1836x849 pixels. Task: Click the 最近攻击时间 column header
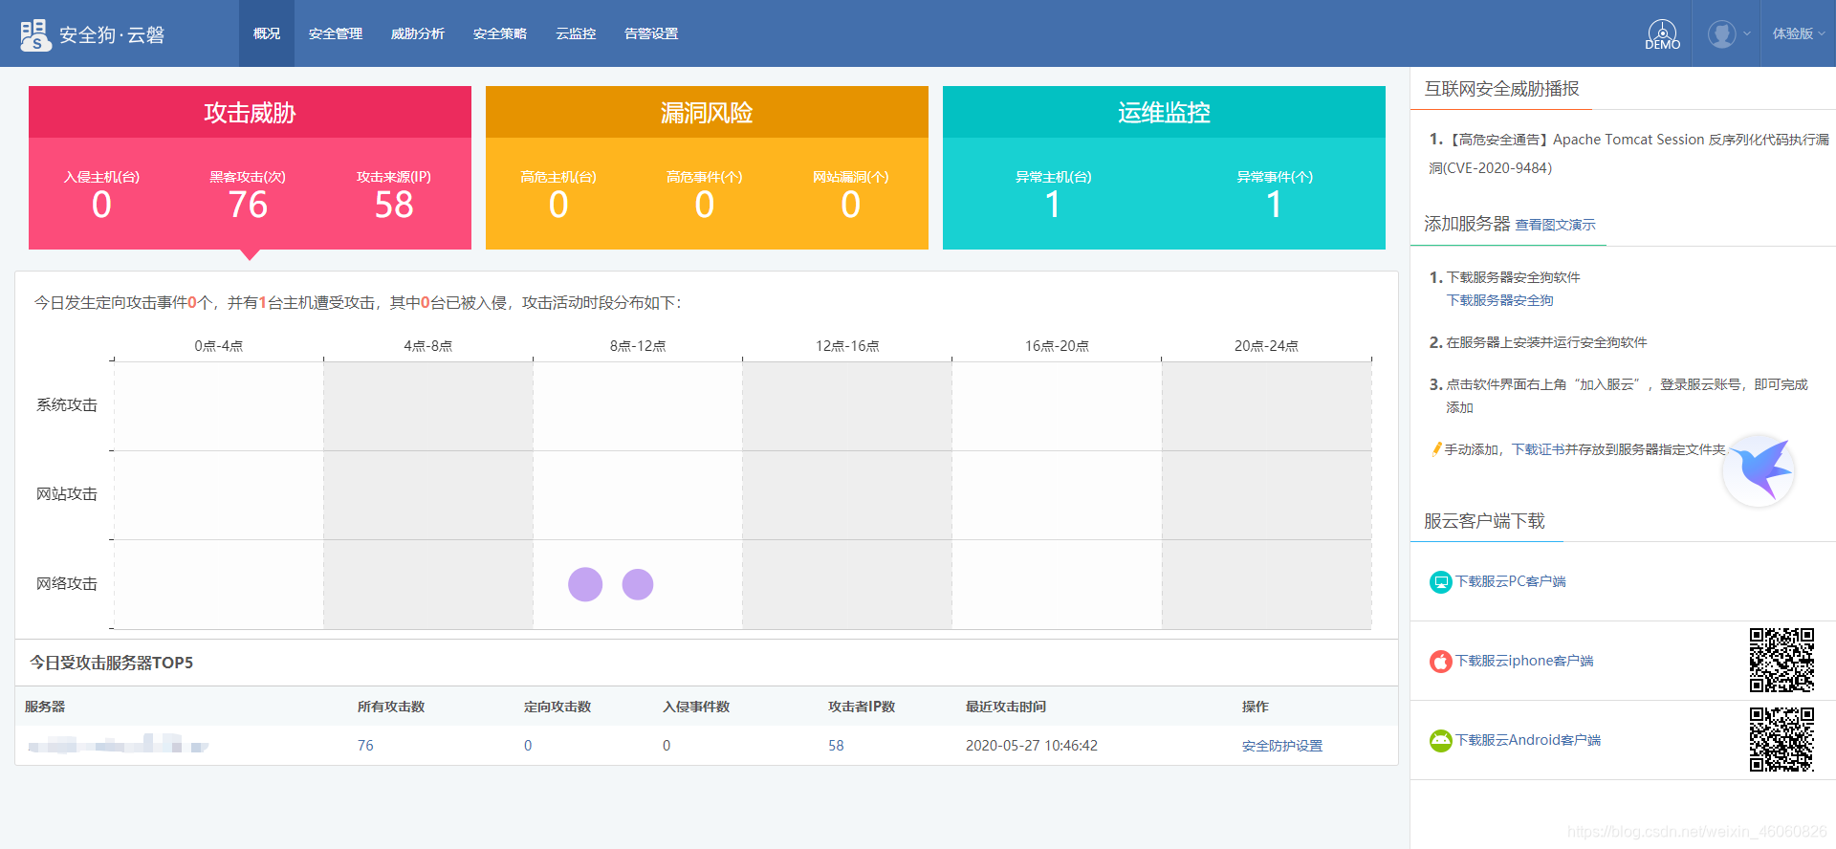(1006, 707)
